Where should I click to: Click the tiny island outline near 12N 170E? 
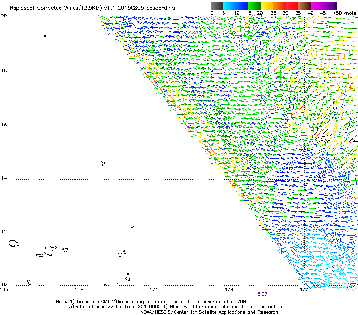[132, 226]
